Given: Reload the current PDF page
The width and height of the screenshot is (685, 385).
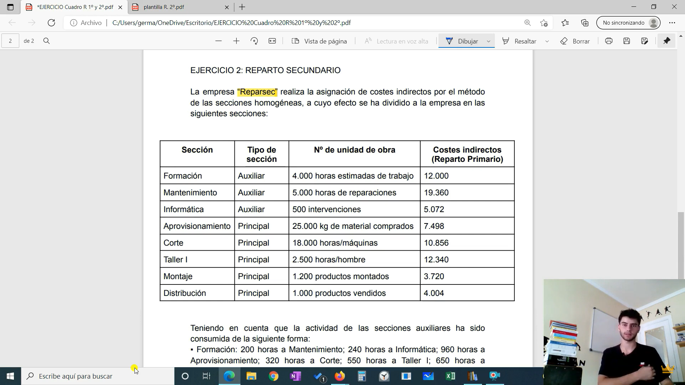Looking at the screenshot, I should tap(51, 23).
